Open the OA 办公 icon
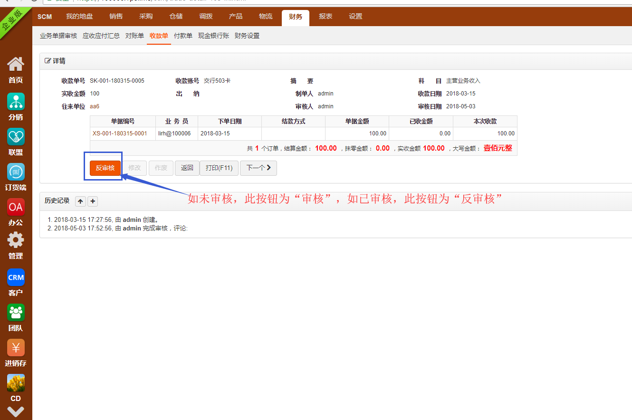 pyautogui.click(x=16, y=207)
